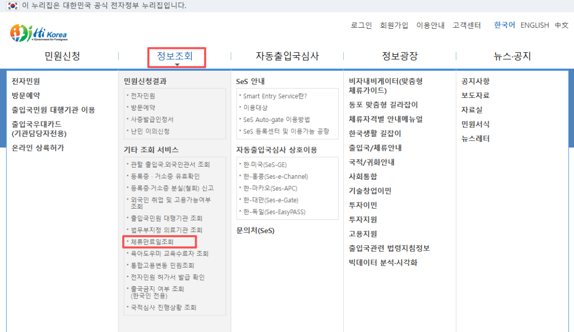Select 전자민원 under 민원신청결과
This screenshot has height=332, width=574.
(x=143, y=96)
